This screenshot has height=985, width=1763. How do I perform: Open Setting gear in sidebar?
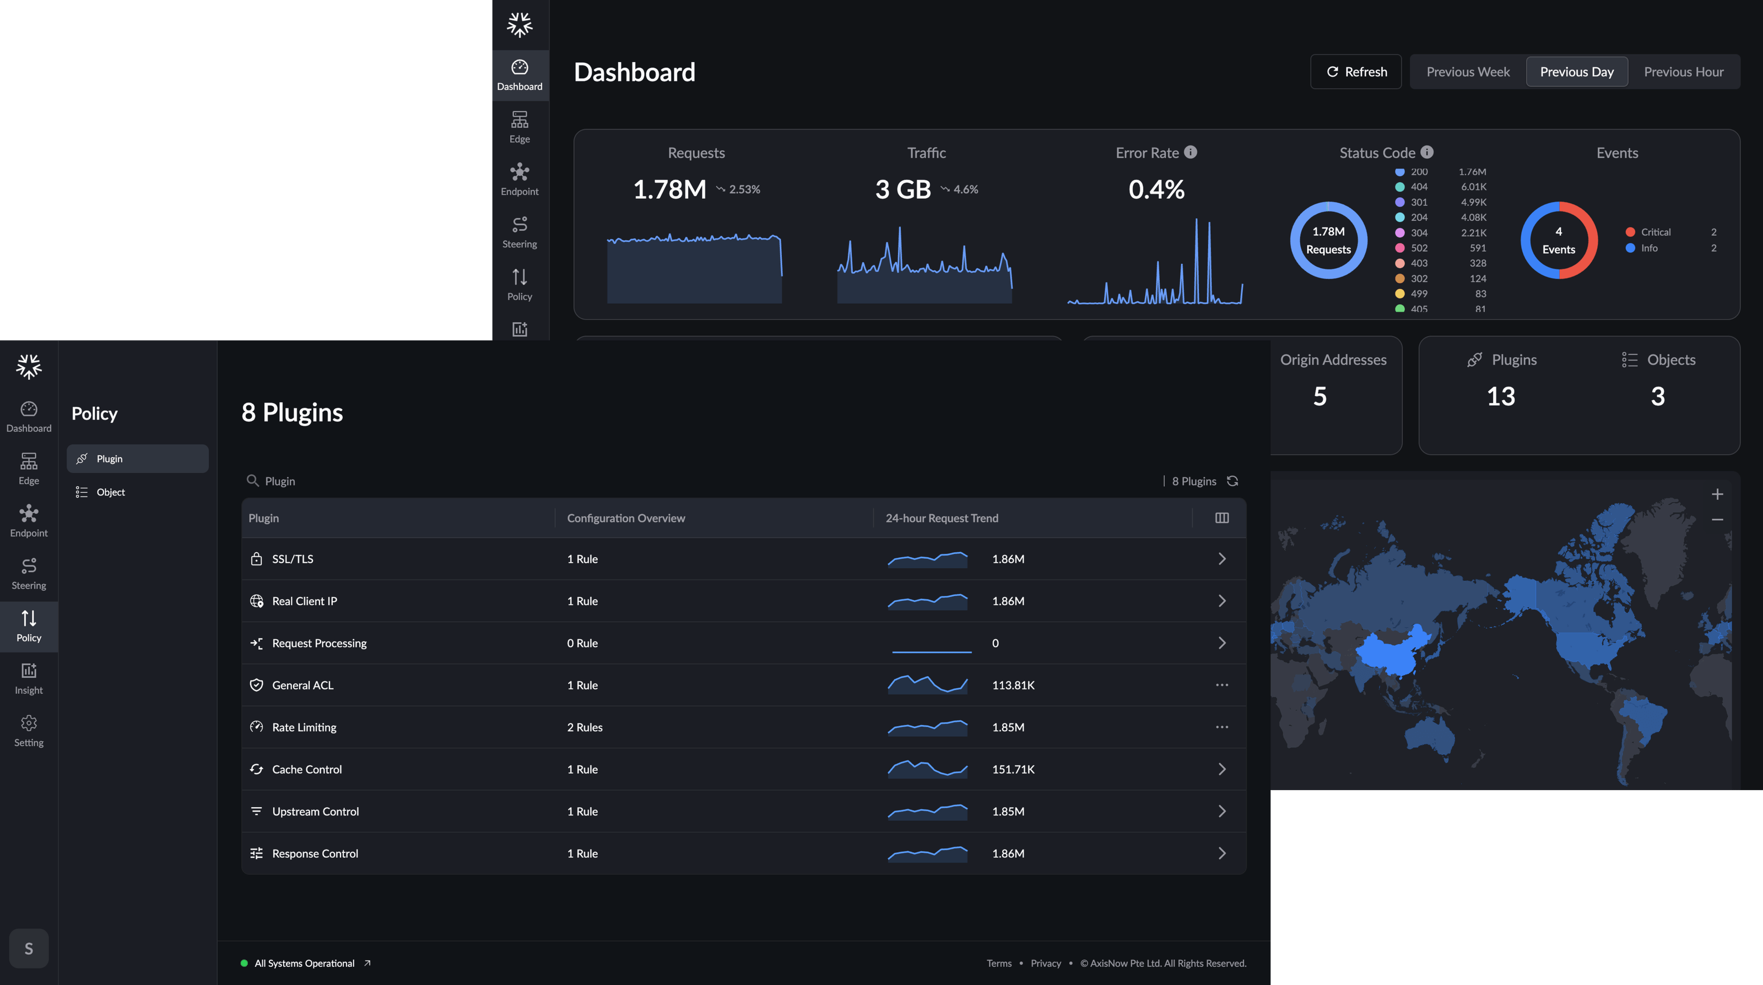point(29,731)
